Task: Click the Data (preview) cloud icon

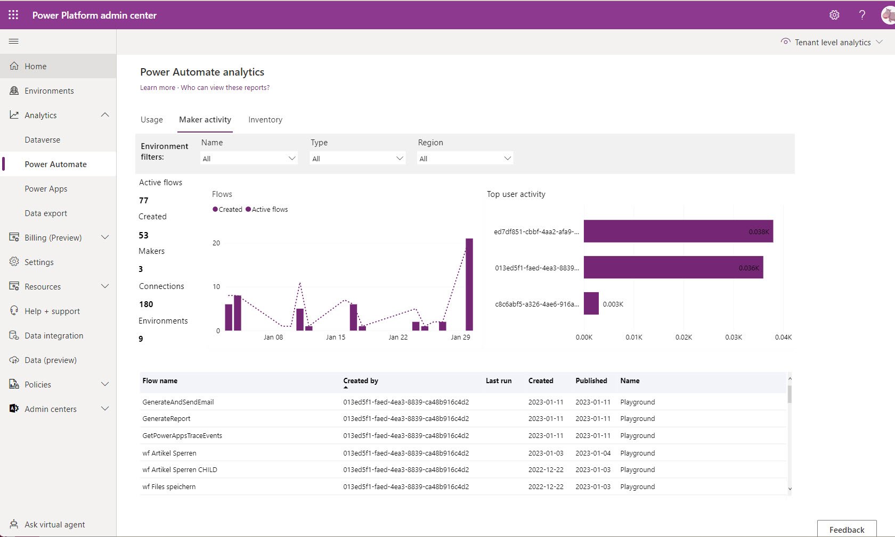Action: 14,360
